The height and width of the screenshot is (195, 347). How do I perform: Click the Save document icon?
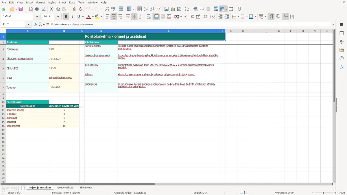point(21,9)
